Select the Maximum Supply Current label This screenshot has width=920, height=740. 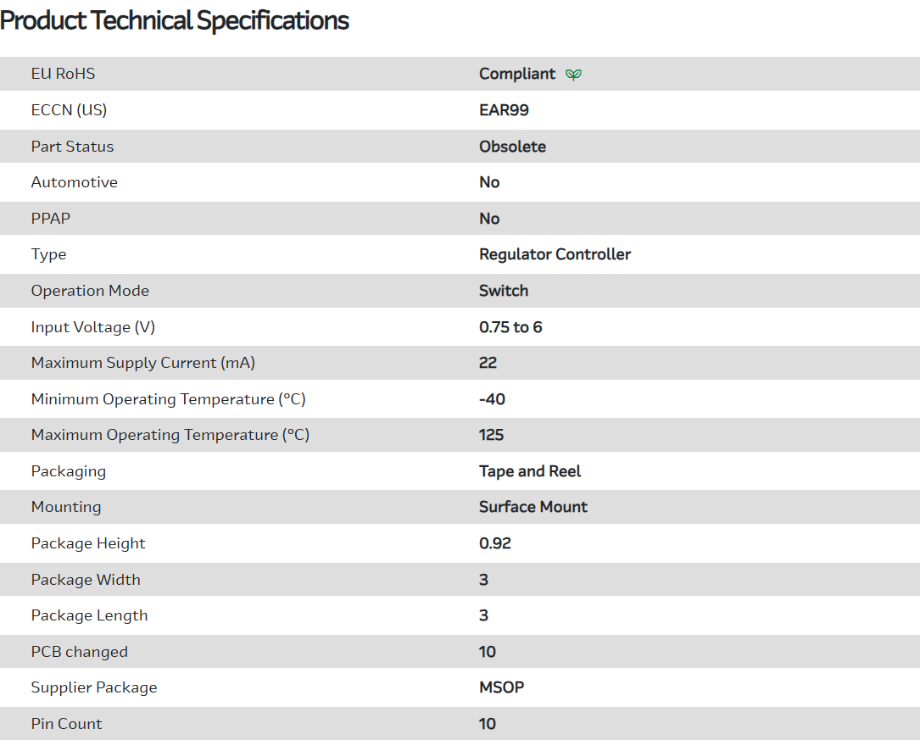pos(142,363)
